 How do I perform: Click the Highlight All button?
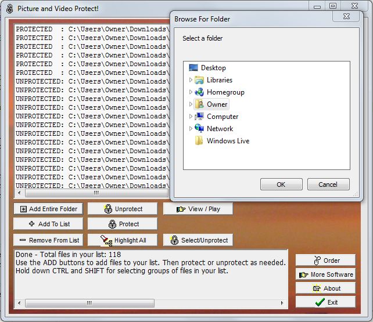click(x=123, y=240)
